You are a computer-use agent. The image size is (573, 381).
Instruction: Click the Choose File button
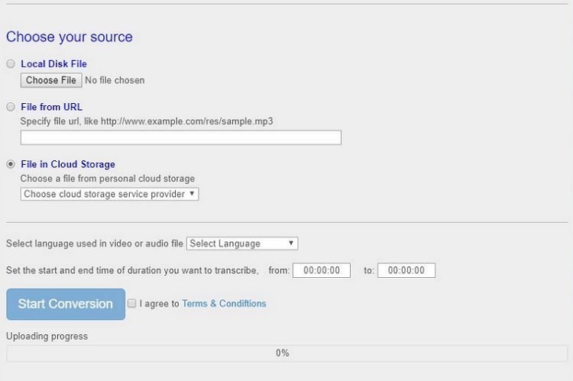(x=51, y=80)
